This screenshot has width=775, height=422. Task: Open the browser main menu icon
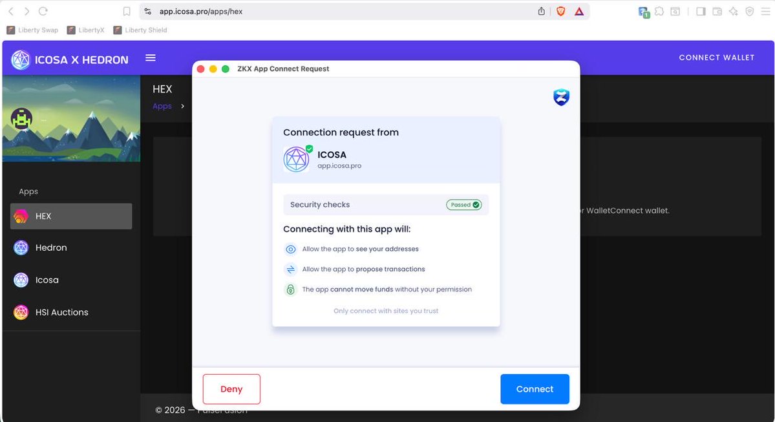tap(765, 12)
